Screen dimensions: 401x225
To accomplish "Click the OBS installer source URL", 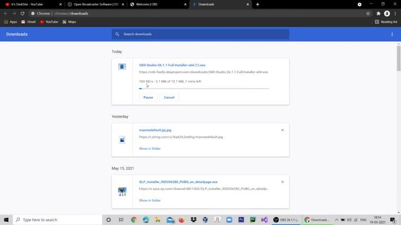I will (203, 72).
